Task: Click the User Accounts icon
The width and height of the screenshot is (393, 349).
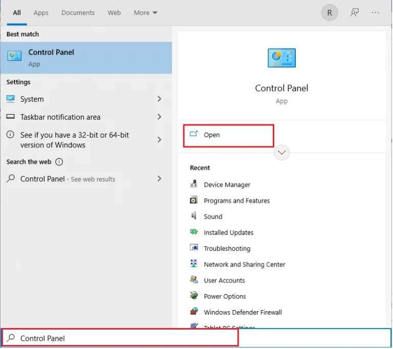Action: coord(194,279)
